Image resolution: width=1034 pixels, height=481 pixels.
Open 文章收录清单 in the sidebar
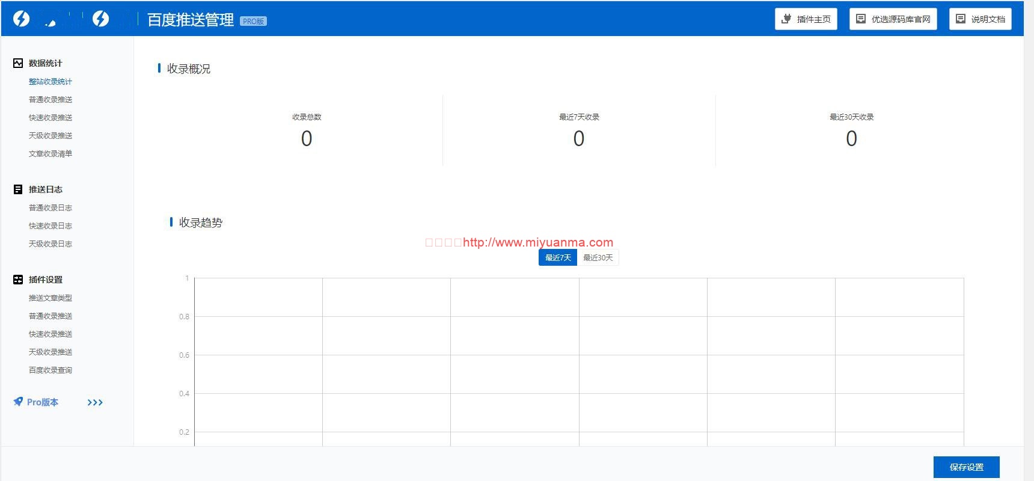[50, 154]
